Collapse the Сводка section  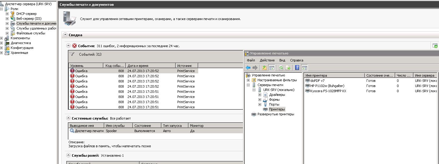pyautogui.click(x=65, y=35)
